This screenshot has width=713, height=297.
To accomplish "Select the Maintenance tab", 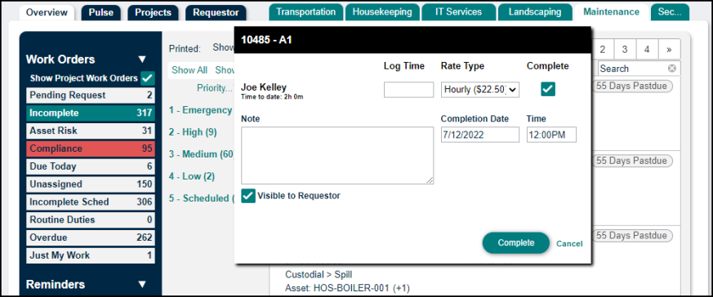I will tap(611, 11).
